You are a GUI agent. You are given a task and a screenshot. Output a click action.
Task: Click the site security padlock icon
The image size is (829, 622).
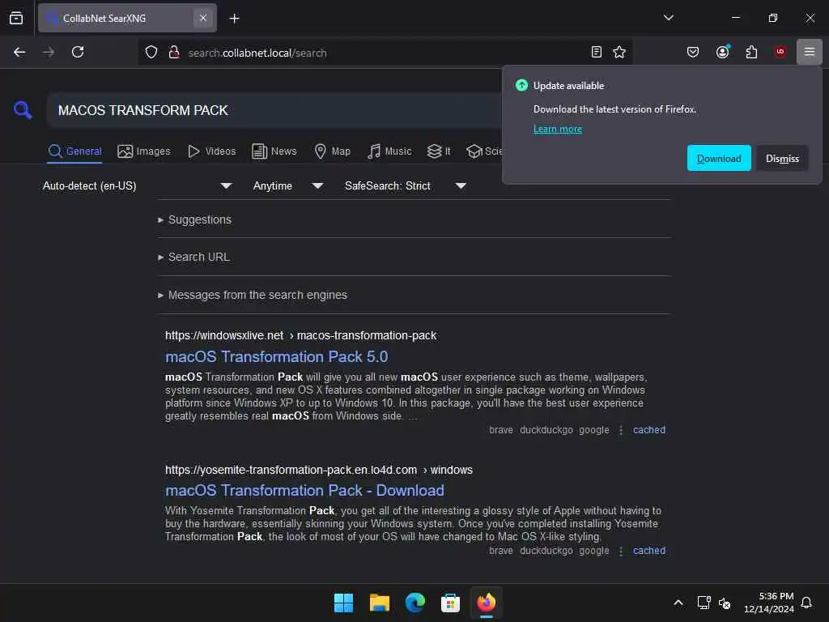point(173,53)
